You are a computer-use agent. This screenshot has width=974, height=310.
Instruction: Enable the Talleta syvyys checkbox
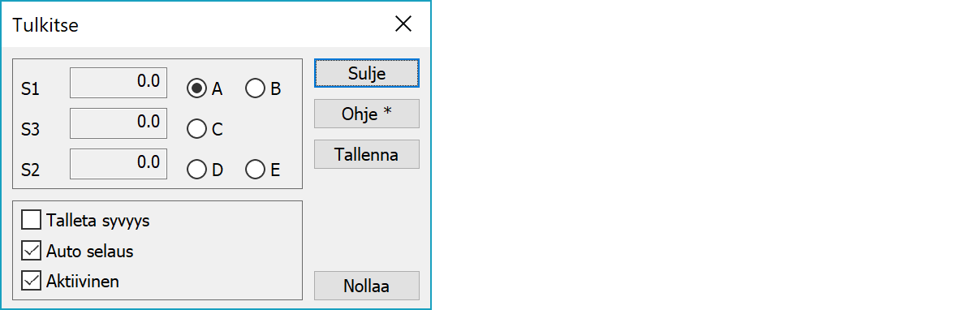click(x=85, y=220)
